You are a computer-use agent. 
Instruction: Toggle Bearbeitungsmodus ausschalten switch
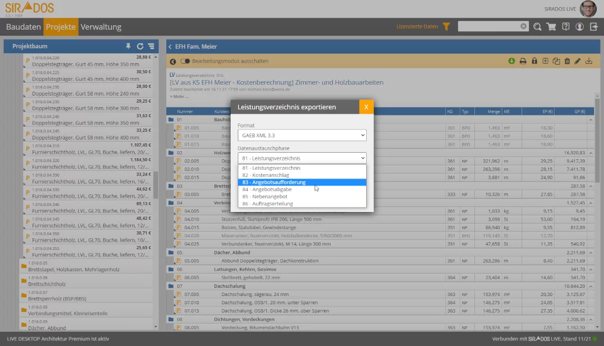pyautogui.click(x=185, y=61)
